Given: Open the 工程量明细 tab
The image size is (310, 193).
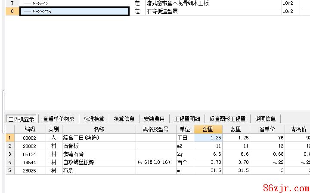Looking at the screenshot, I should coord(187,119).
